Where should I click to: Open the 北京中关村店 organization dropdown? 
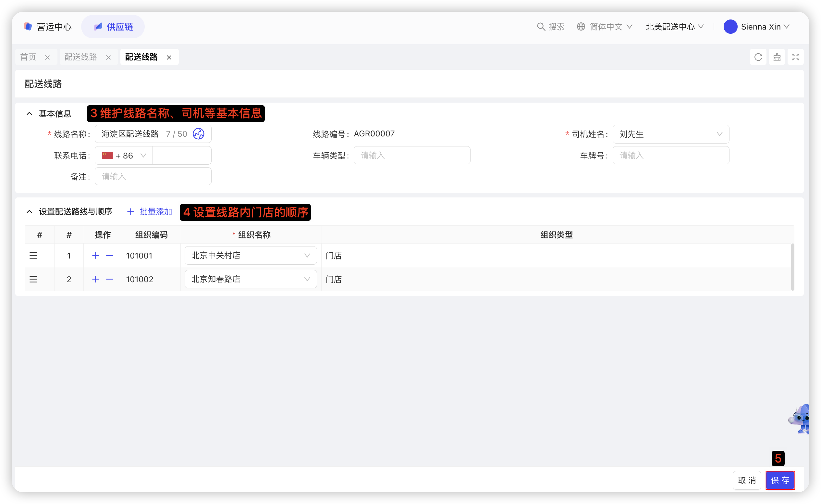coord(251,256)
